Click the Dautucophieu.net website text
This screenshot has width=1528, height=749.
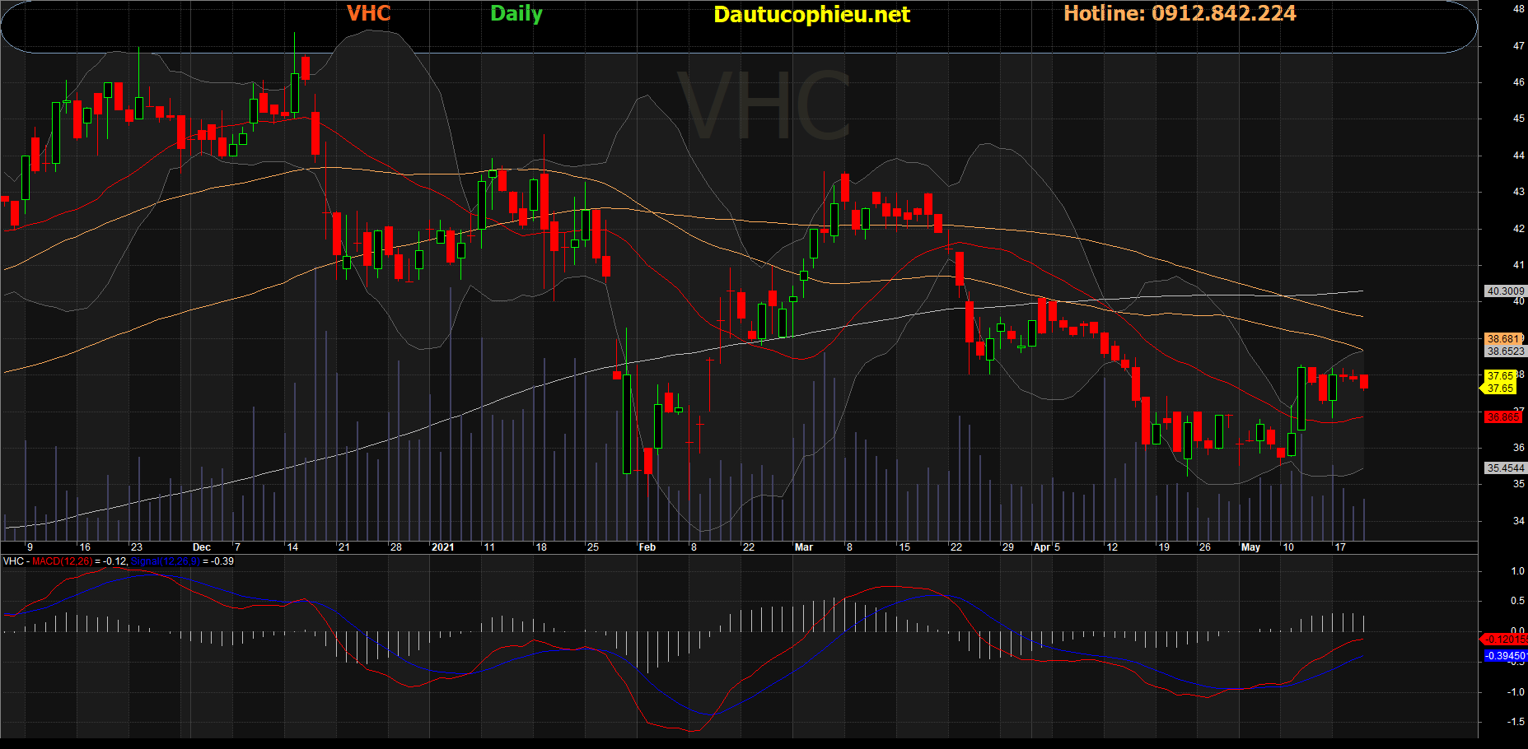click(x=811, y=15)
